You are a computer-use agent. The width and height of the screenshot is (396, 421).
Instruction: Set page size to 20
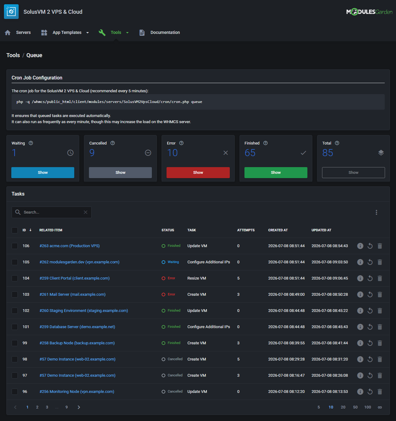click(343, 407)
